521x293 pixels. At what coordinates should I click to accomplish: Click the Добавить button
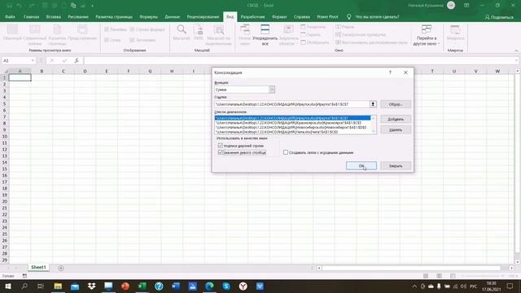396,119
